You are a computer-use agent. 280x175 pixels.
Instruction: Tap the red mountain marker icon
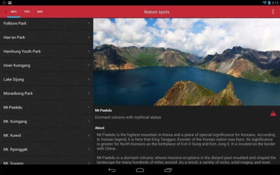click(273, 113)
